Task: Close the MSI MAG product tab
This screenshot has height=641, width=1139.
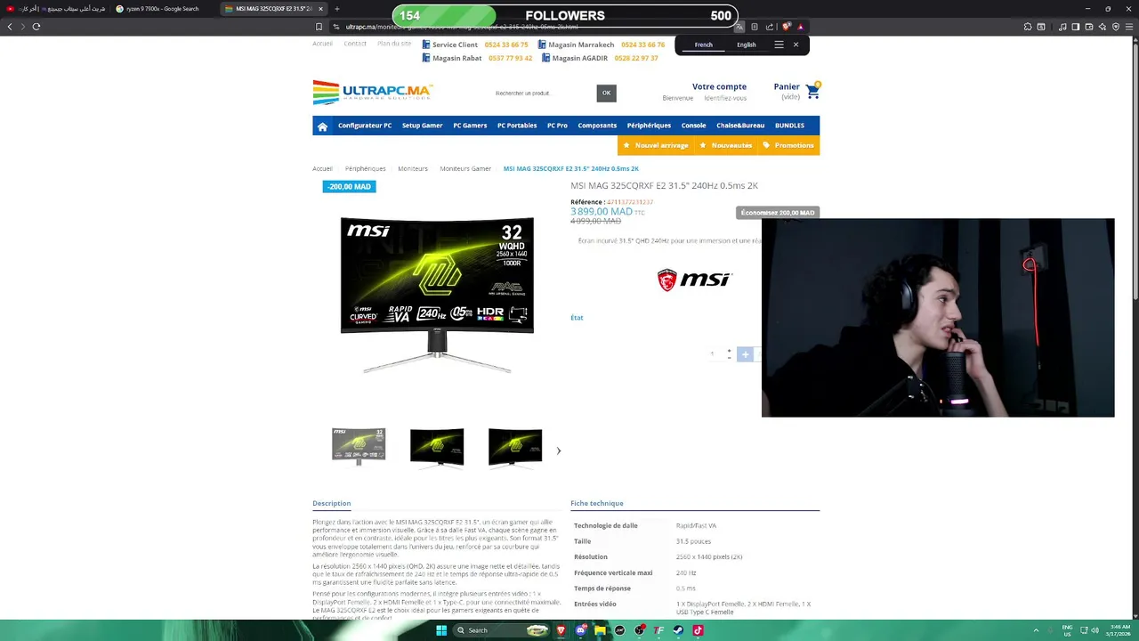Action: 320,9
